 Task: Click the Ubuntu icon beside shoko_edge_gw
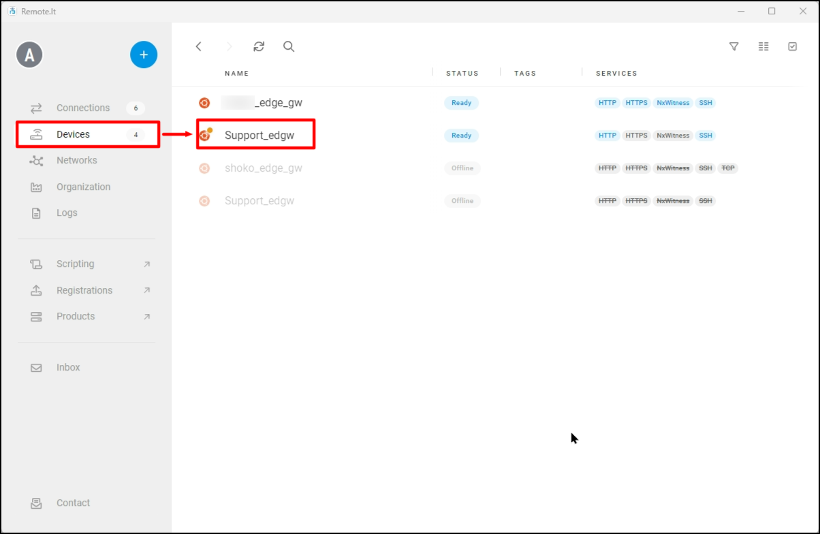click(x=204, y=168)
